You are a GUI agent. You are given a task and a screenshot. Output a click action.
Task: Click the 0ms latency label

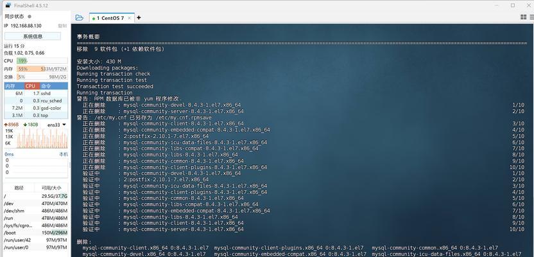9,154
